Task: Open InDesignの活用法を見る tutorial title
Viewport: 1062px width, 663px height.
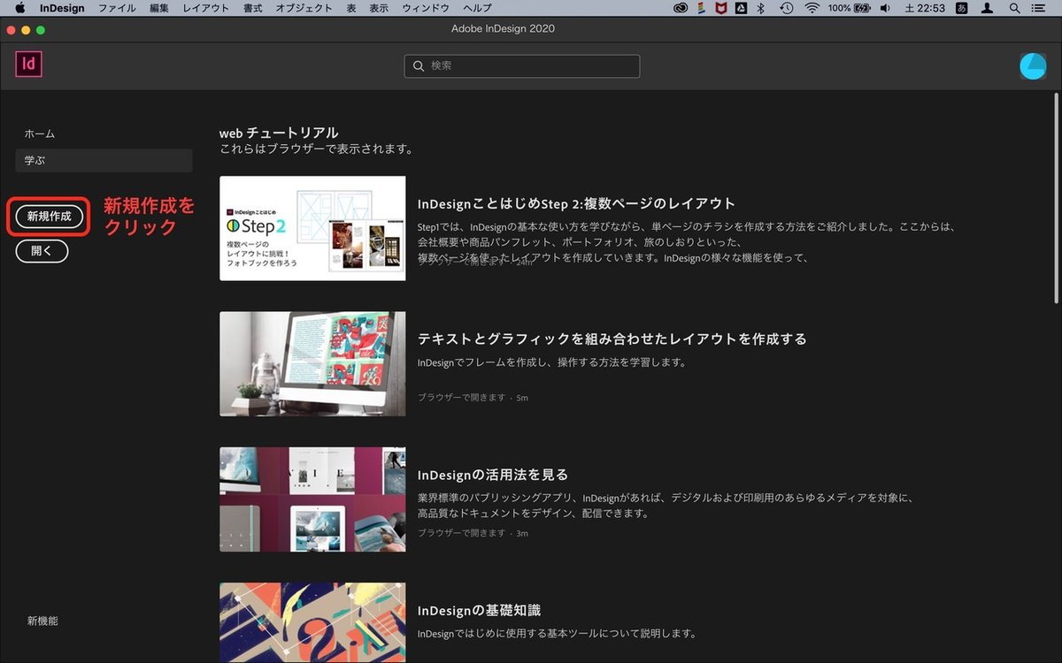Action: pos(493,474)
